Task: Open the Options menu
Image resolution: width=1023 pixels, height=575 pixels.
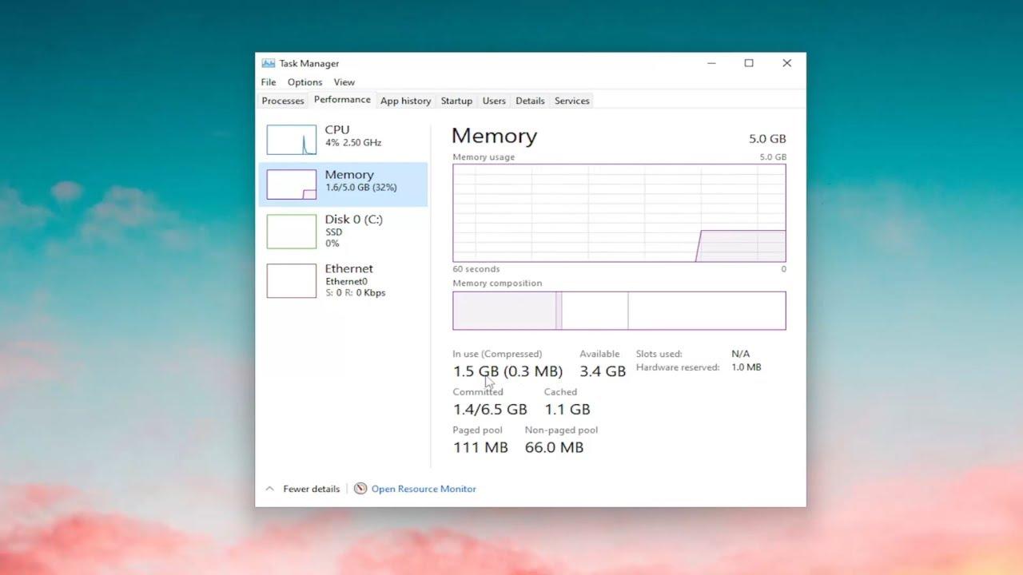Action: point(305,82)
